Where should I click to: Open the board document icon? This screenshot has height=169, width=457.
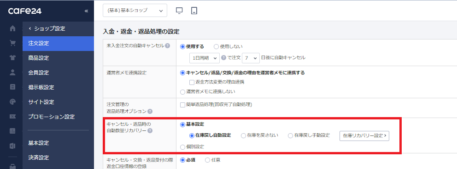click(x=12, y=87)
